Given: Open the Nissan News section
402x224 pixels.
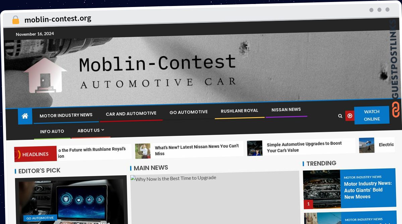Looking at the screenshot, I should click(x=286, y=109).
